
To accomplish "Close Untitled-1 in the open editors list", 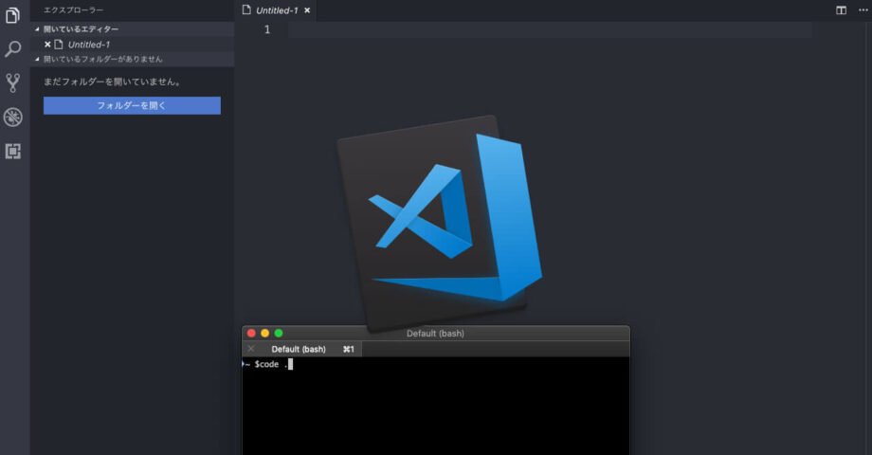I will pos(47,45).
